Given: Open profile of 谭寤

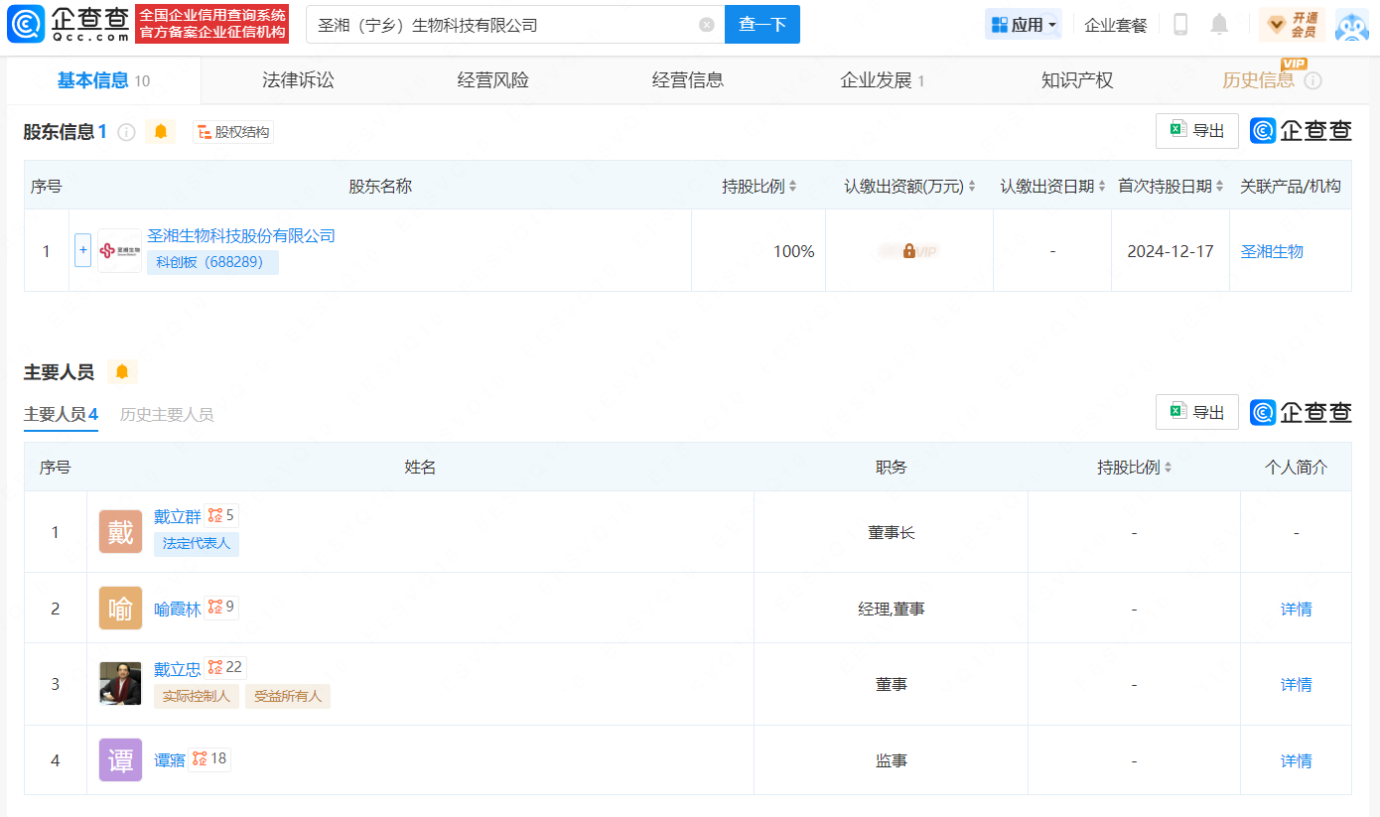Looking at the screenshot, I should 170,759.
